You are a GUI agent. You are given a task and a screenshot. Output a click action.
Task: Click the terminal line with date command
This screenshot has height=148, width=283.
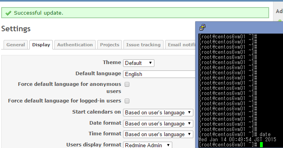[x=235, y=134]
